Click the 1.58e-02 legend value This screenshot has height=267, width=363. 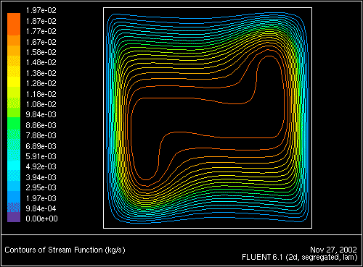coord(41,52)
